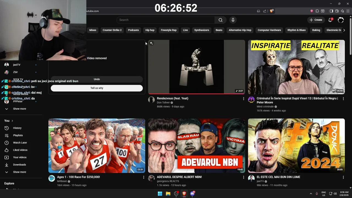Open YouTube notifications bell
This screenshot has height=198, width=352.
click(x=331, y=20)
